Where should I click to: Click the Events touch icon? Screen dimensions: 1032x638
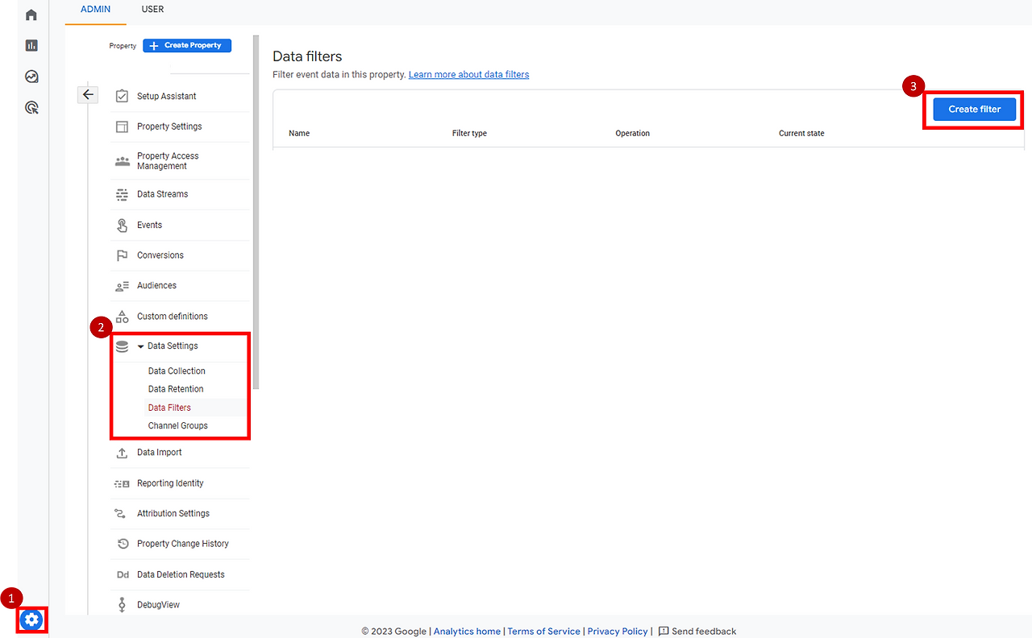(122, 225)
